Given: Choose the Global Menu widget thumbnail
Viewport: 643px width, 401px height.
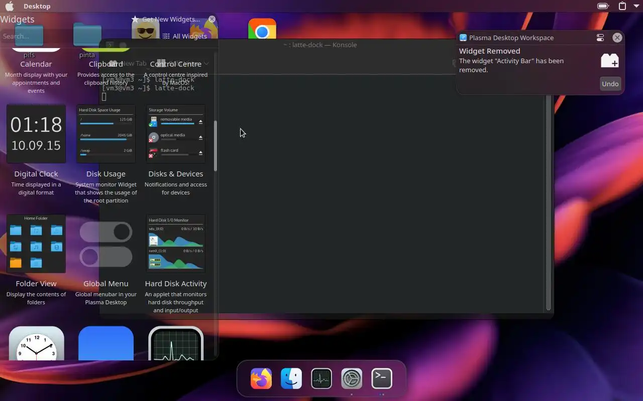Looking at the screenshot, I should click(x=106, y=244).
